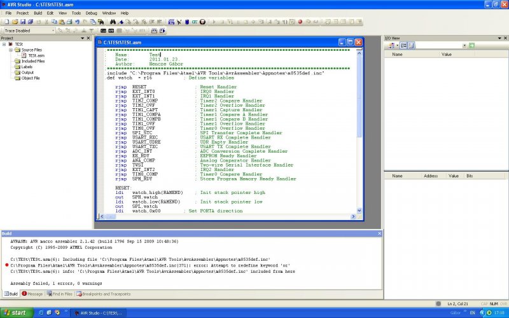Click the Open file folder icon

pos(15,22)
